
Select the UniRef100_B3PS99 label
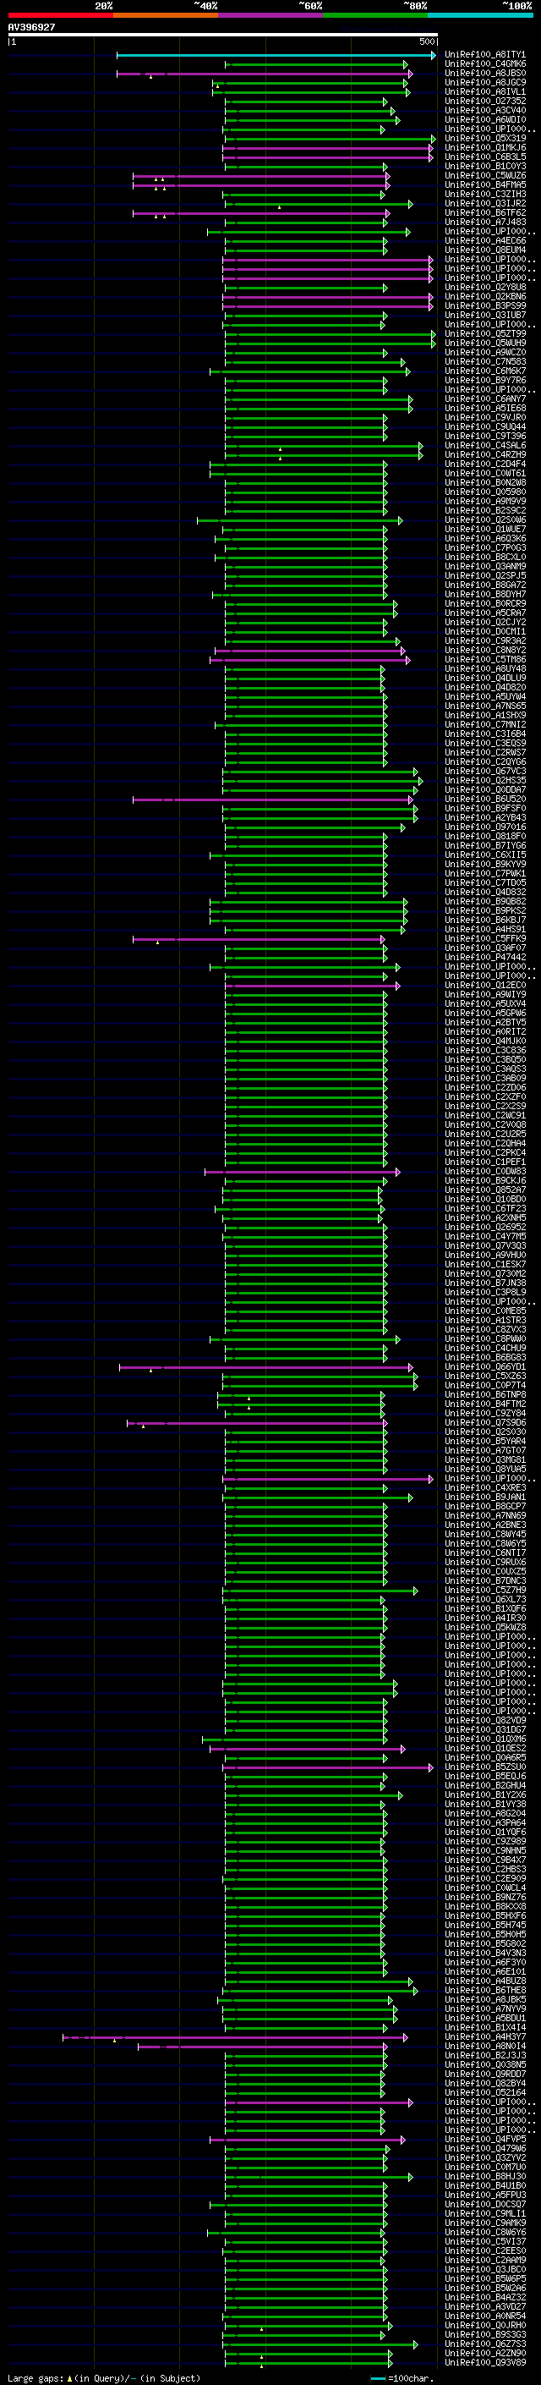(484, 305)
